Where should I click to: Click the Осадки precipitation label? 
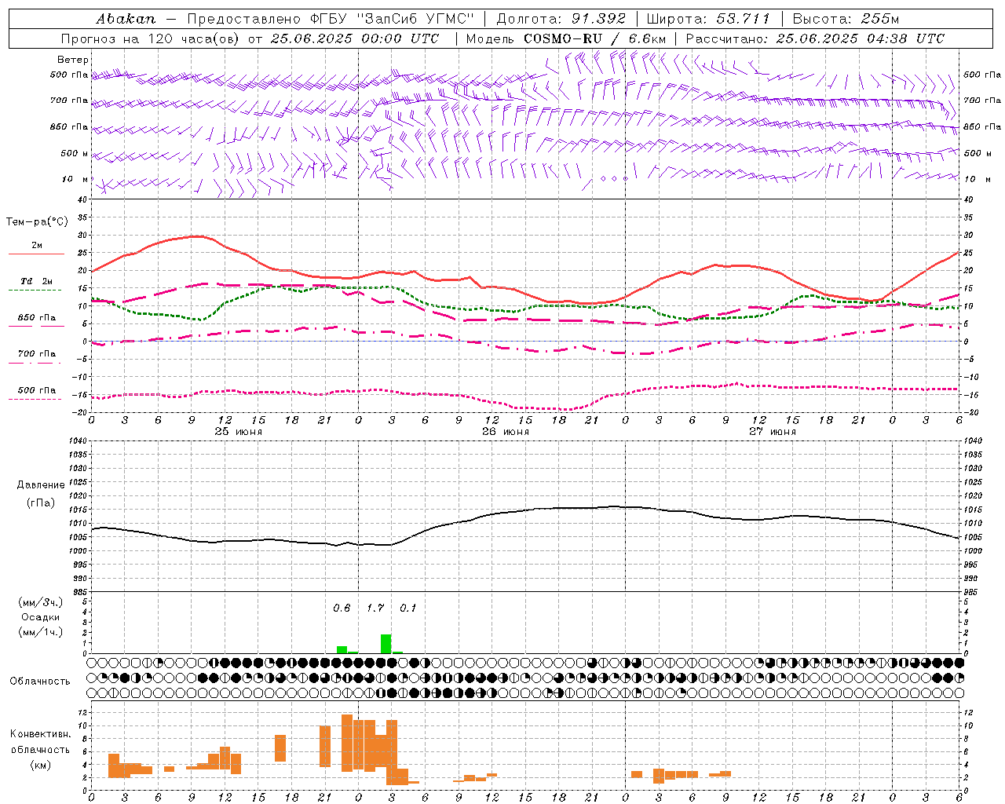(x=40, y=617)
